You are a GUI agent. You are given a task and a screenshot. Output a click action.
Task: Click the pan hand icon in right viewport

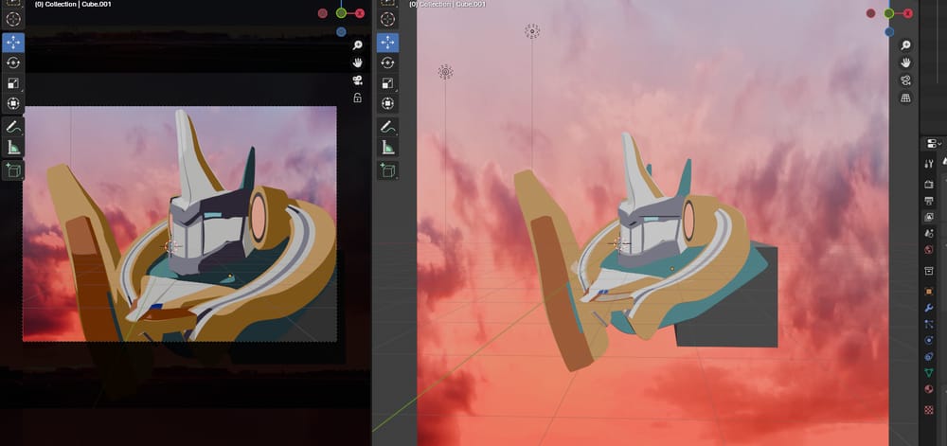click(905, 62)
